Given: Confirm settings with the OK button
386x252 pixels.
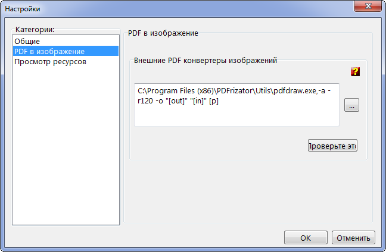Looking at the screenshot, I should [x=306, y=238].
